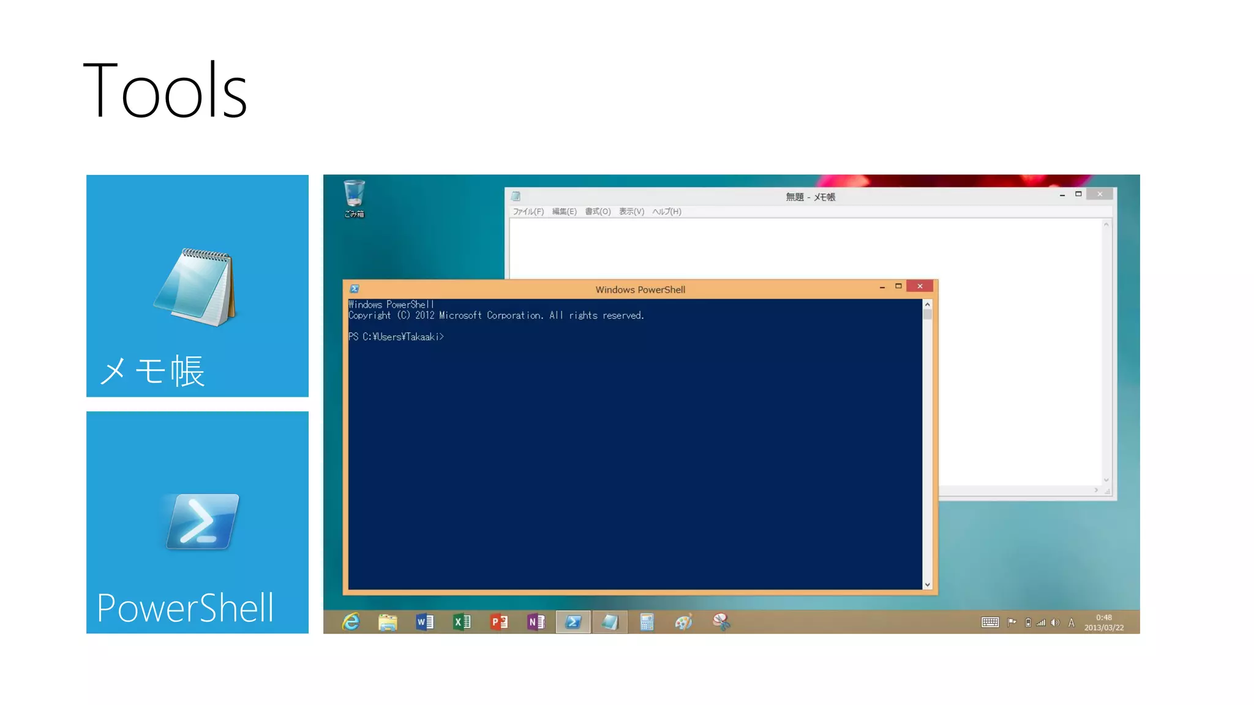This screenshot has height=705, width=1254.
Task: Click the Windows PowerShell title bar text
Action: pos(640,289)
